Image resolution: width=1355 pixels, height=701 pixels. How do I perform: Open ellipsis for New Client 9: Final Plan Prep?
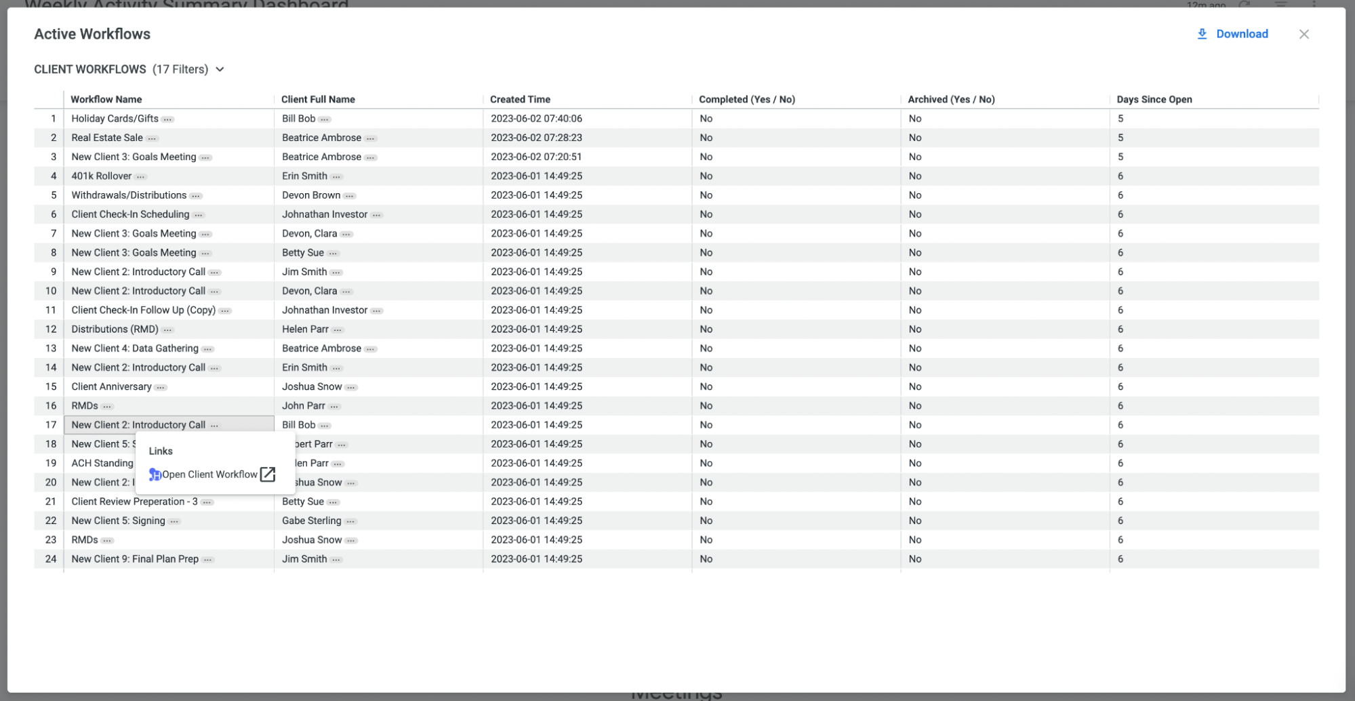click(x=207, y=560)
